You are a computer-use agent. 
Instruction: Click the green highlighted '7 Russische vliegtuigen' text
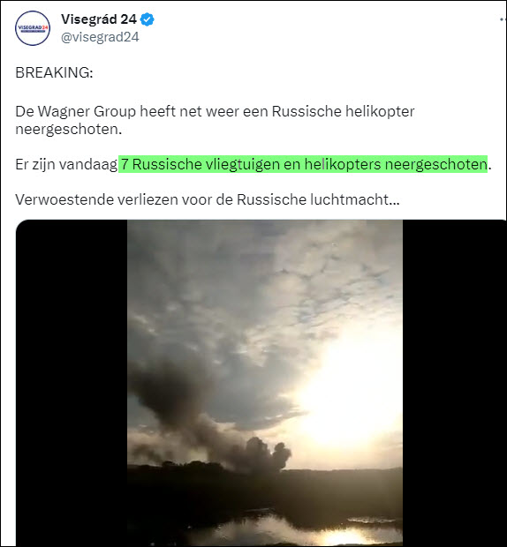[303, 164]
